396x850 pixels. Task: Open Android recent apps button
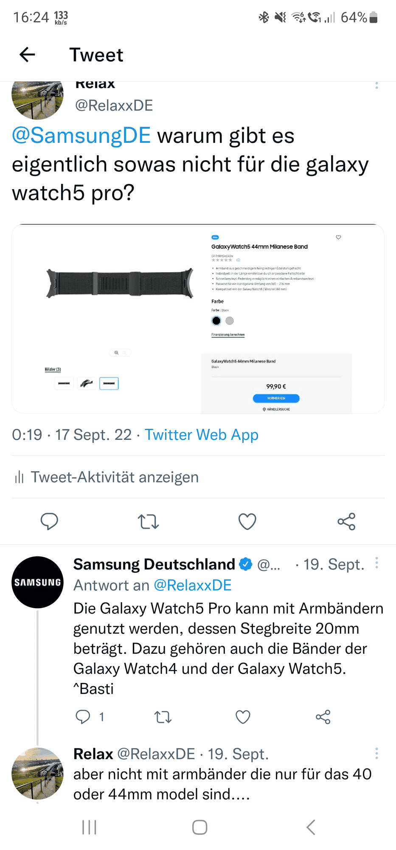pyautogui.click(x=89, y=827)
